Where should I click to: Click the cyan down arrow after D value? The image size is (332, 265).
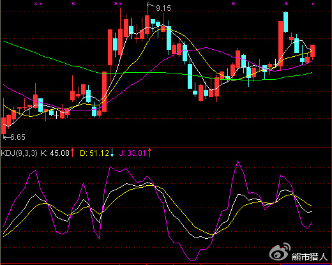pos(112,153)
